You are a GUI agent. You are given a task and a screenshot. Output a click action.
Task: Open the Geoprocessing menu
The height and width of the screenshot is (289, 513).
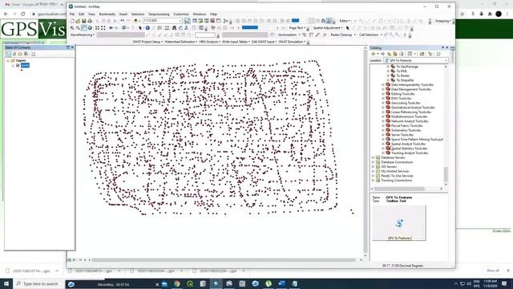(159, 14)
